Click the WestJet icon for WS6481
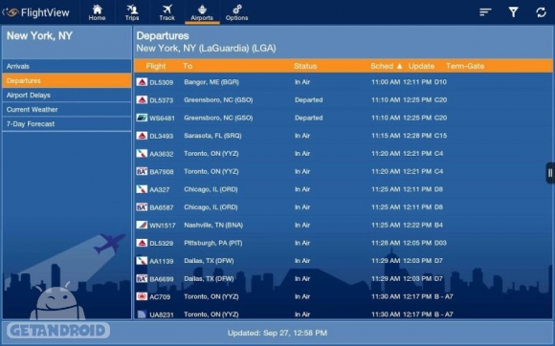This screenshot has width=555, height=346. tap(142, 118)
